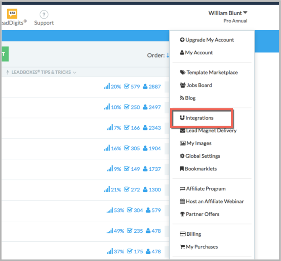Click the calendar icon beside Host an Affiliate Webinar
281x261 pixels.
click(x=182, y=201)
